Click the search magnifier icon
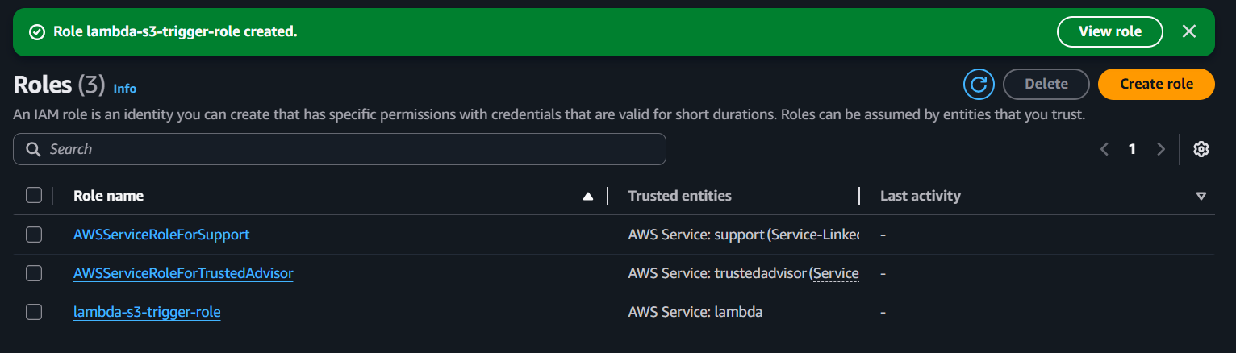 click(x=33, y=149)
